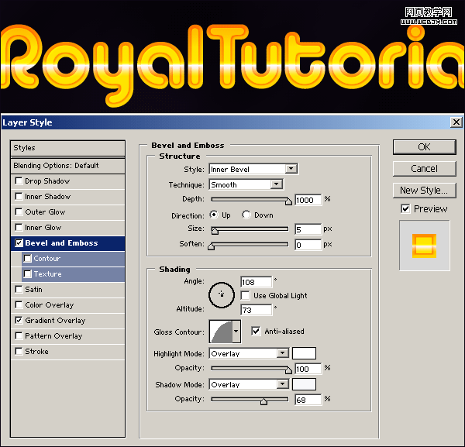The width and height of the screenshot is (465, 447).
Task: Click the Shadow Opacity field showing 68
Action: (x=308, y=400)
